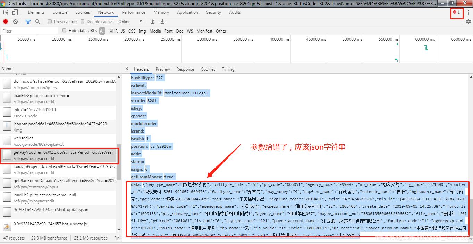Open the Audits panel

[x=235, y=12]
